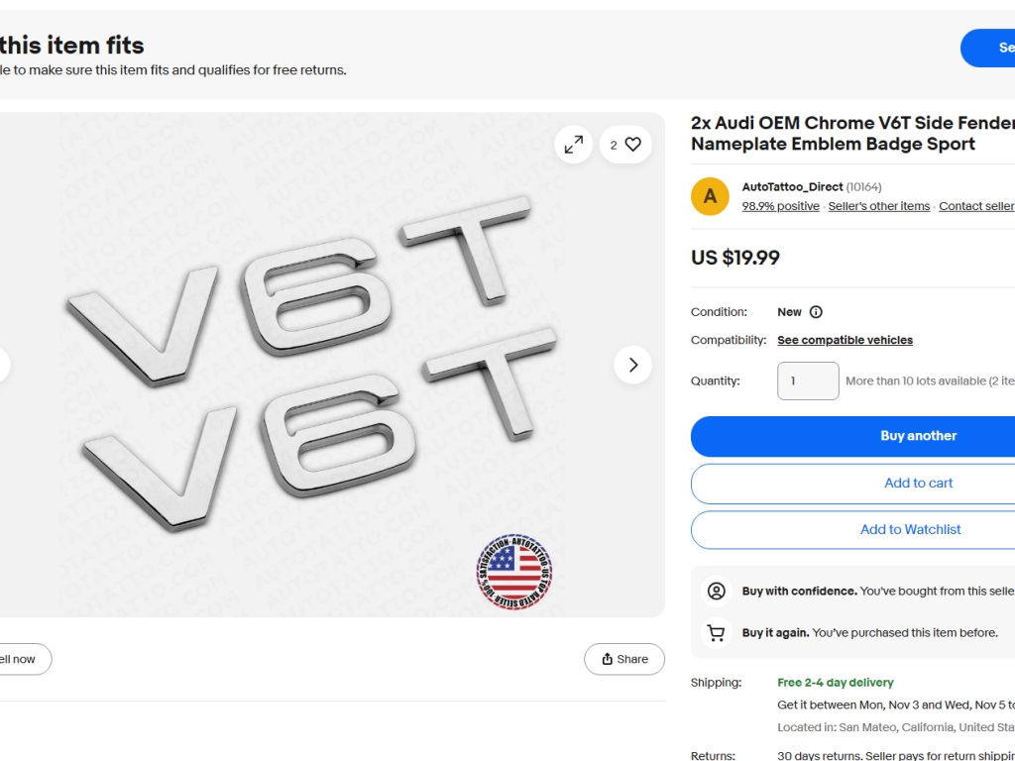Click the AutoTattoo seller avatar

click(x=710, y=196)
